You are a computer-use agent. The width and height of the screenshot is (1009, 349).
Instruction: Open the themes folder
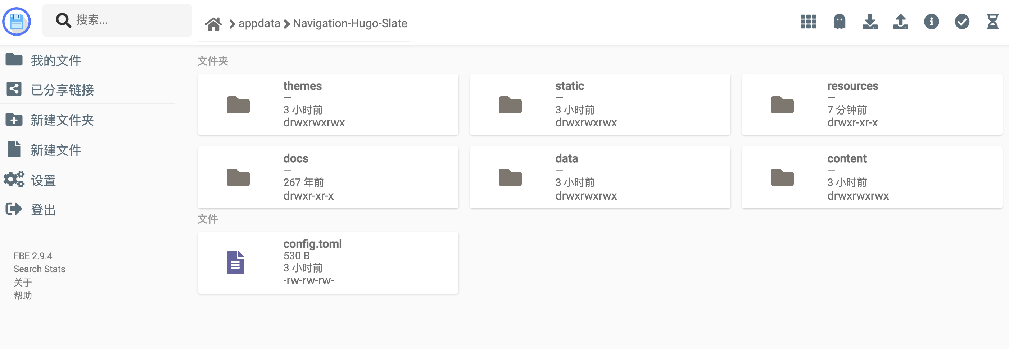327,105
